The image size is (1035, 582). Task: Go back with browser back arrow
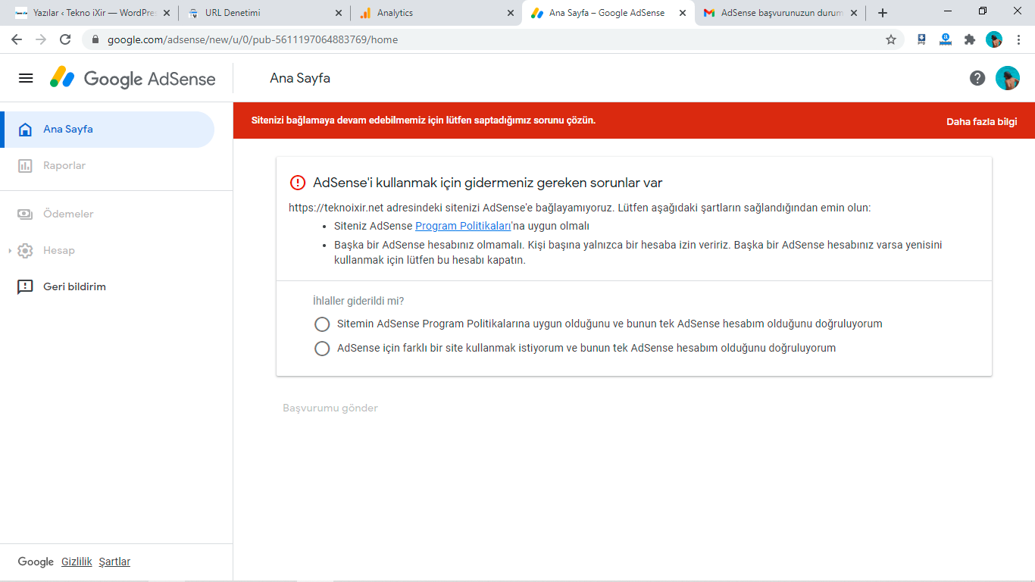tap(17, 39)
